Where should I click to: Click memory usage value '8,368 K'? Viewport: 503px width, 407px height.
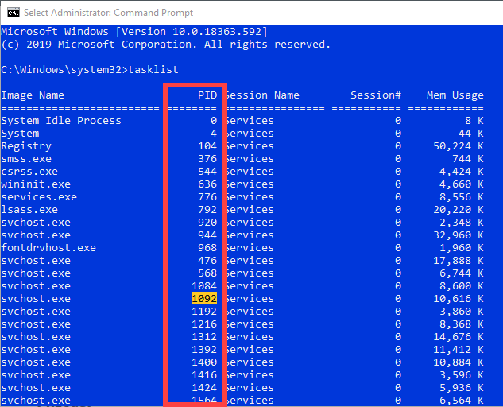coord(462,324)
